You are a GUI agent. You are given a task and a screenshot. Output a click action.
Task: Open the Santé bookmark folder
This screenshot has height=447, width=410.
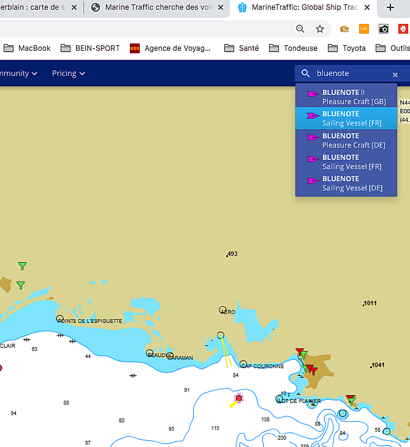[x=241, y=48]
